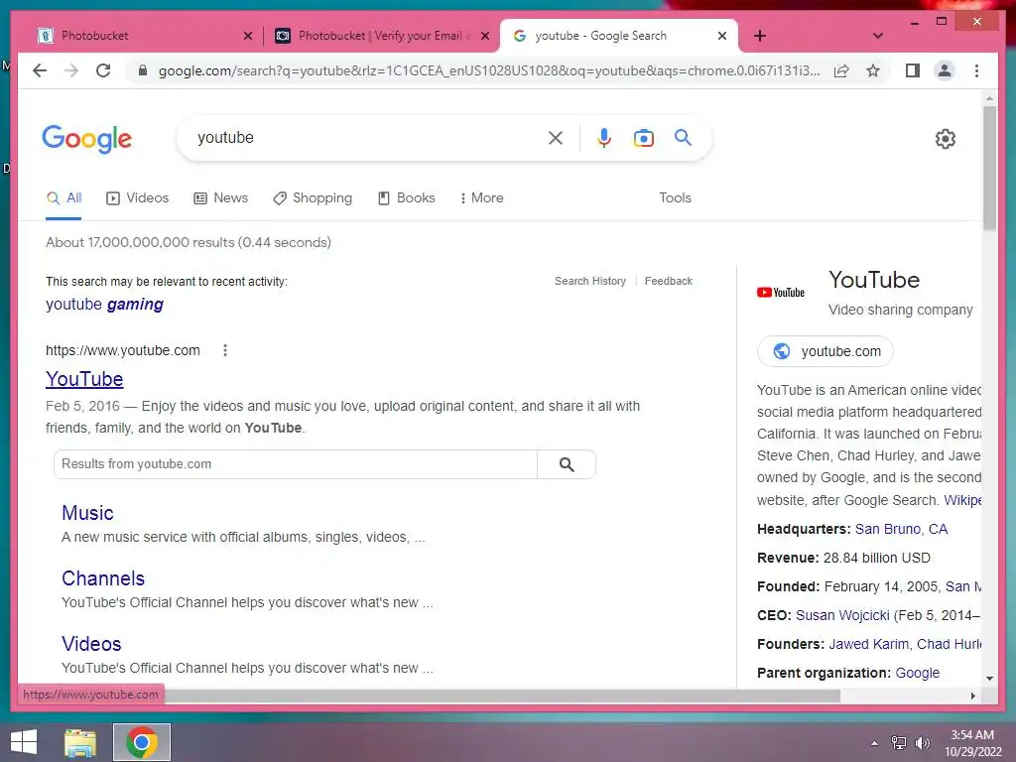Viewport: 1016px width, 762px height.
Task: Open Jawed Karim founder link
Action: pos(868,645)
